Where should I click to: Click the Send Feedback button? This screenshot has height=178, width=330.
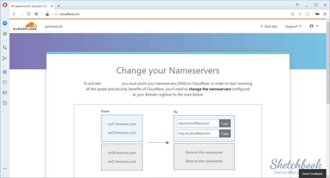point(312,174)
